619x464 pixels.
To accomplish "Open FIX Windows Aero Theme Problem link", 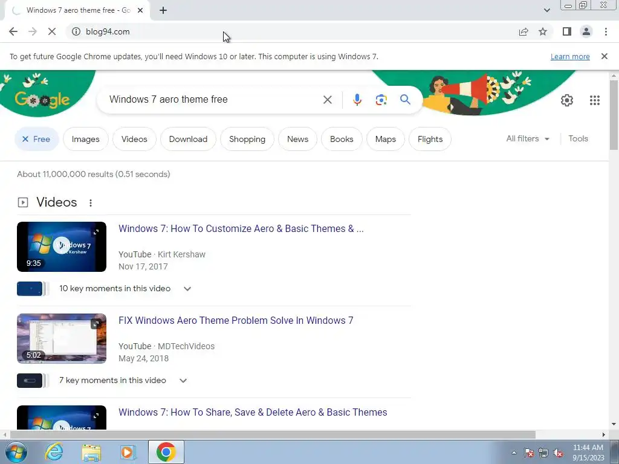I will coord(236,320).
